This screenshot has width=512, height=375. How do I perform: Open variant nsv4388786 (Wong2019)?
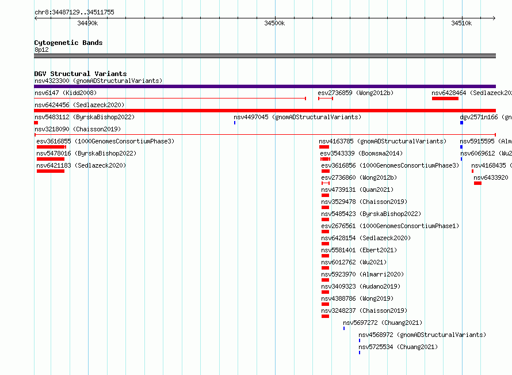coord(358,298)
